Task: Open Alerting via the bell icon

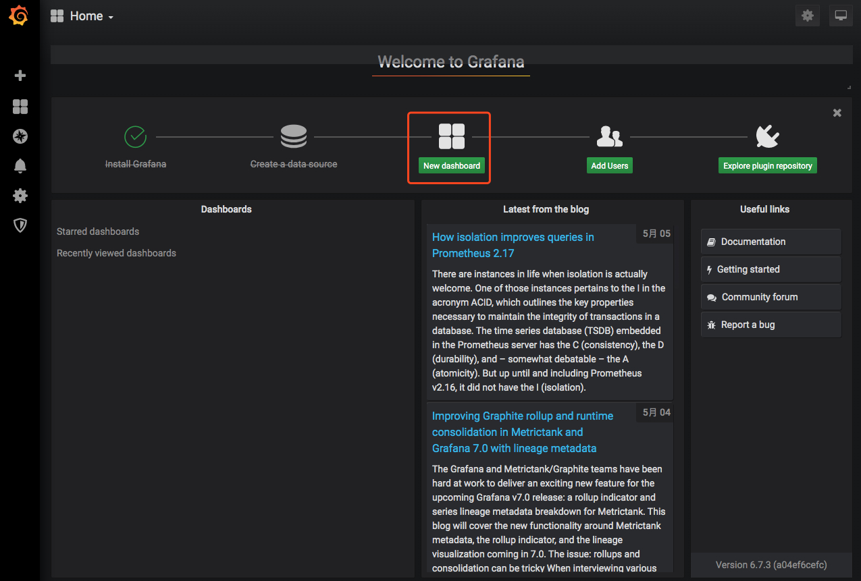Action: [x=20, y=166]
